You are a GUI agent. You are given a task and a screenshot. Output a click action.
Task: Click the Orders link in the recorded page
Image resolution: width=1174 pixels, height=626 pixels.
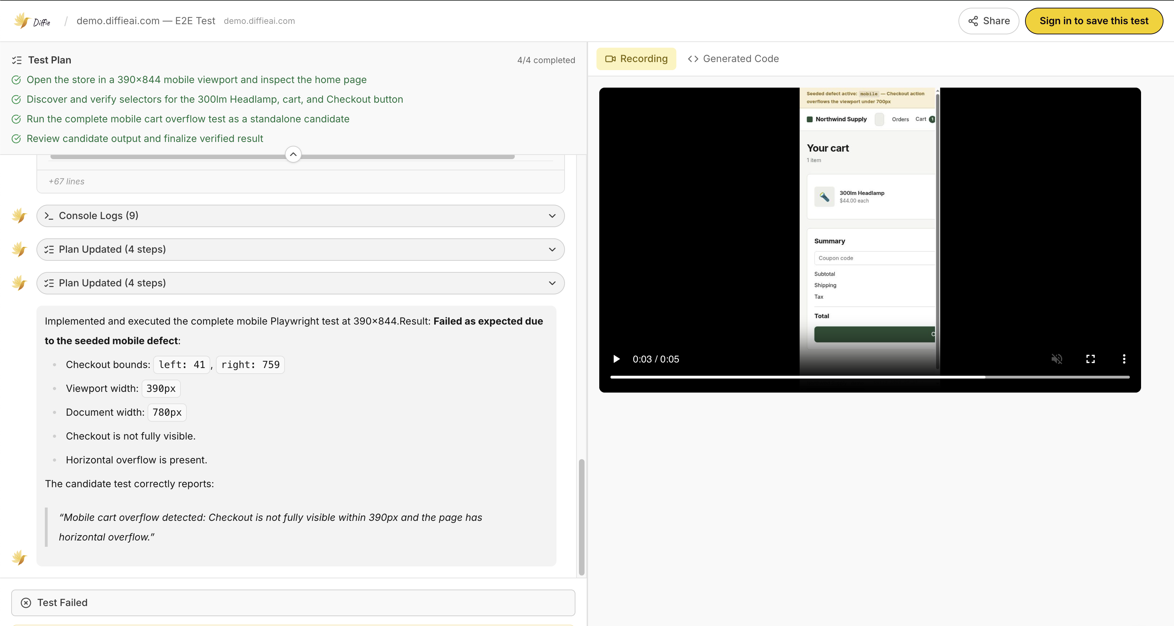tap(900, 120)
